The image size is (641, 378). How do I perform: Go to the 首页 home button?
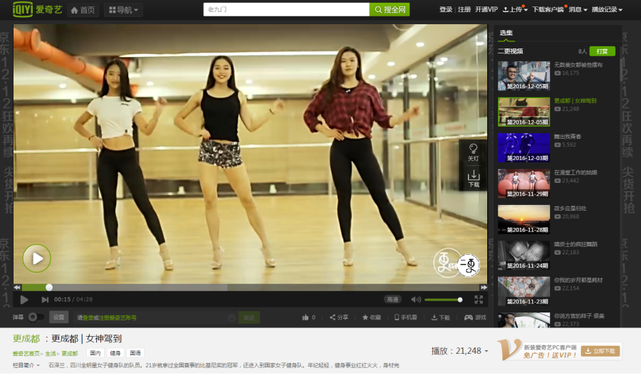pyautogui.click(x=83, y=10)
